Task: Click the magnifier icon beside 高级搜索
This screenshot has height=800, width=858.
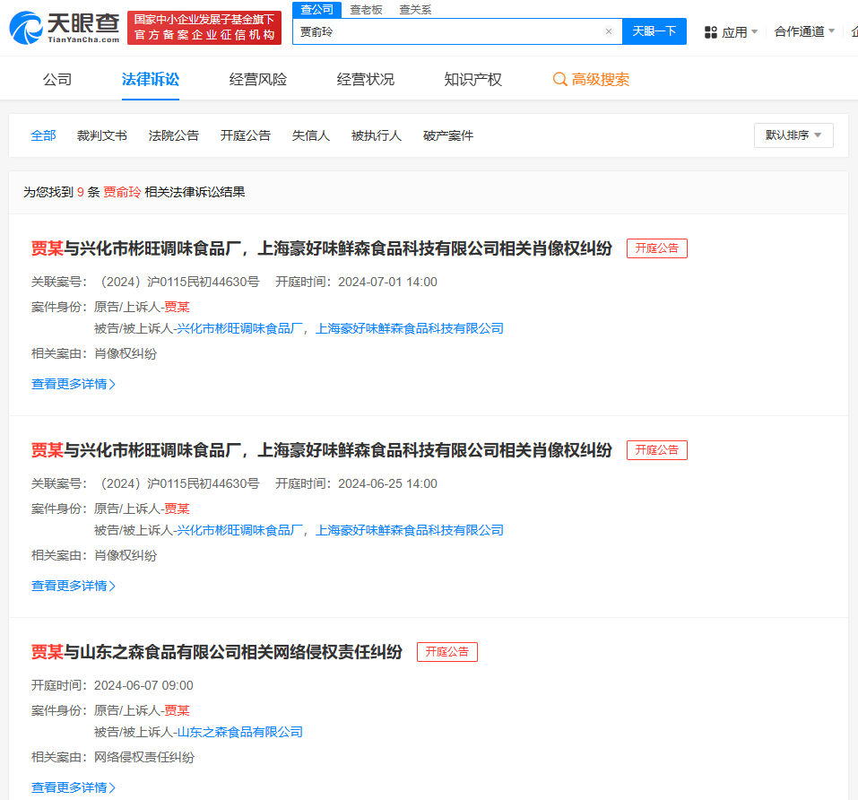Action: (560, 79)
